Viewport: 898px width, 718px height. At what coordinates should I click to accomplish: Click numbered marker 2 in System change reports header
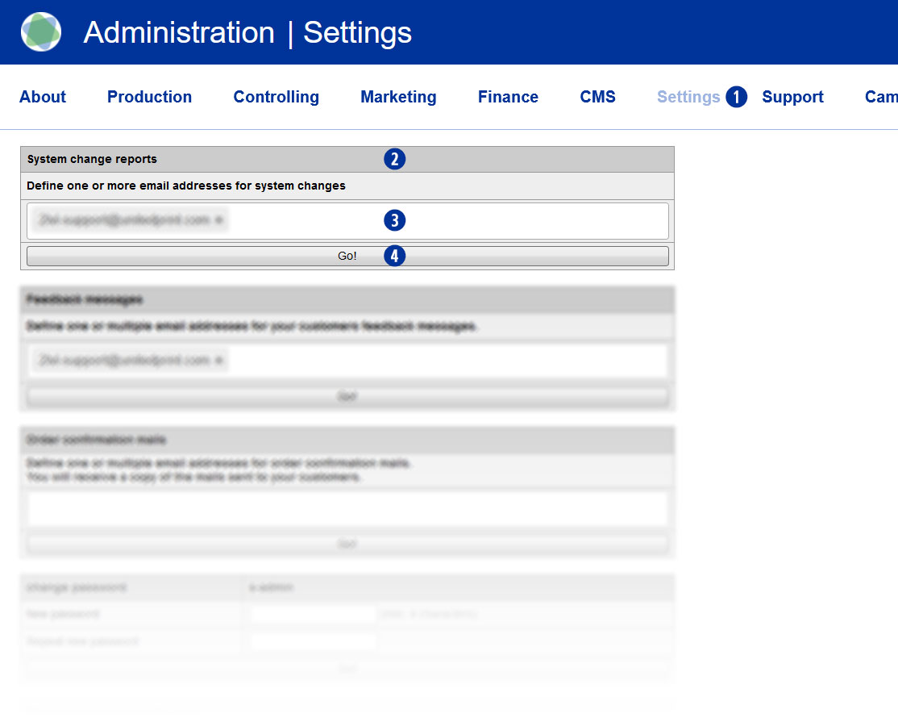394,159
